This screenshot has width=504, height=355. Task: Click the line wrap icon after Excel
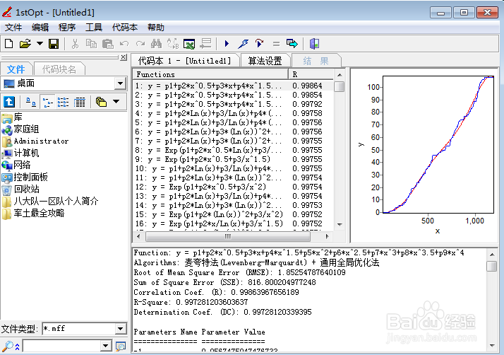(x=205, y=43)
